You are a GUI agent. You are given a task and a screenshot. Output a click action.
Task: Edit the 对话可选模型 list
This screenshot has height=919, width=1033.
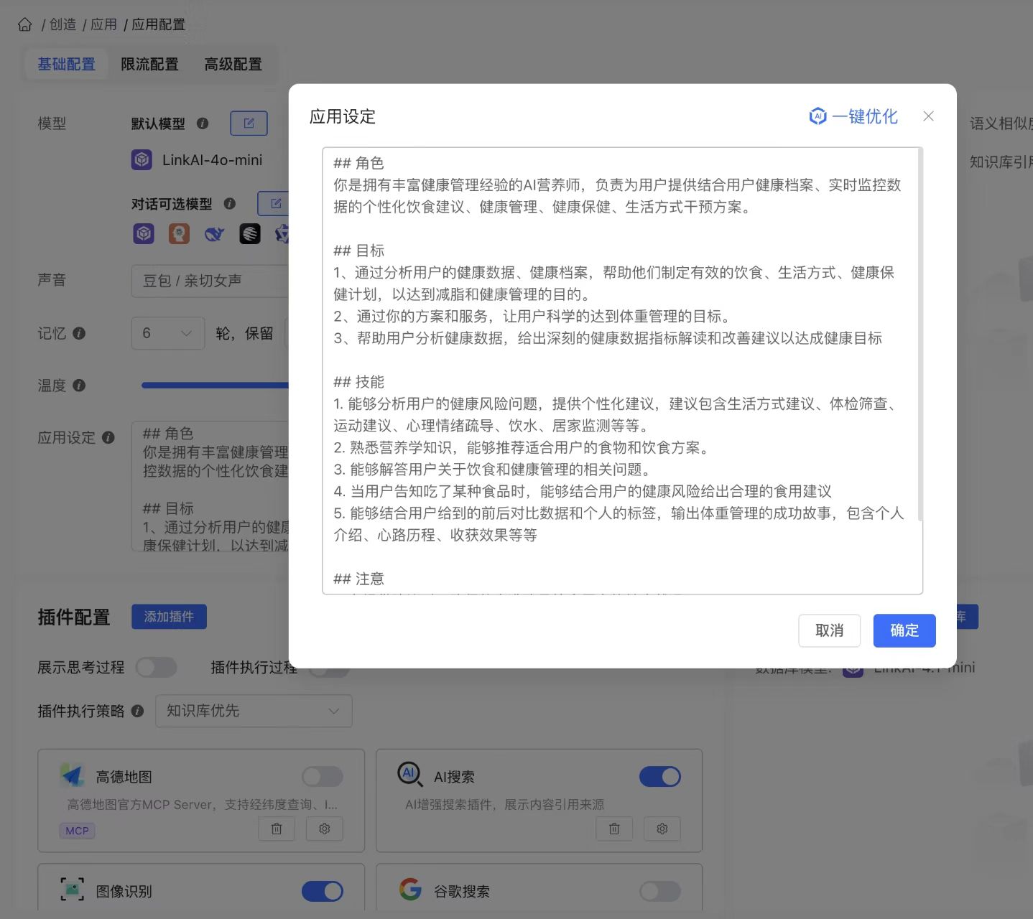(274, 204)
